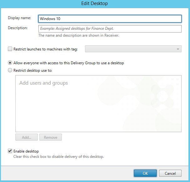Image resolution: width=190 pixels, height=182 pixels.
Task: Click the Description input field
Action: tap(110, 29)
